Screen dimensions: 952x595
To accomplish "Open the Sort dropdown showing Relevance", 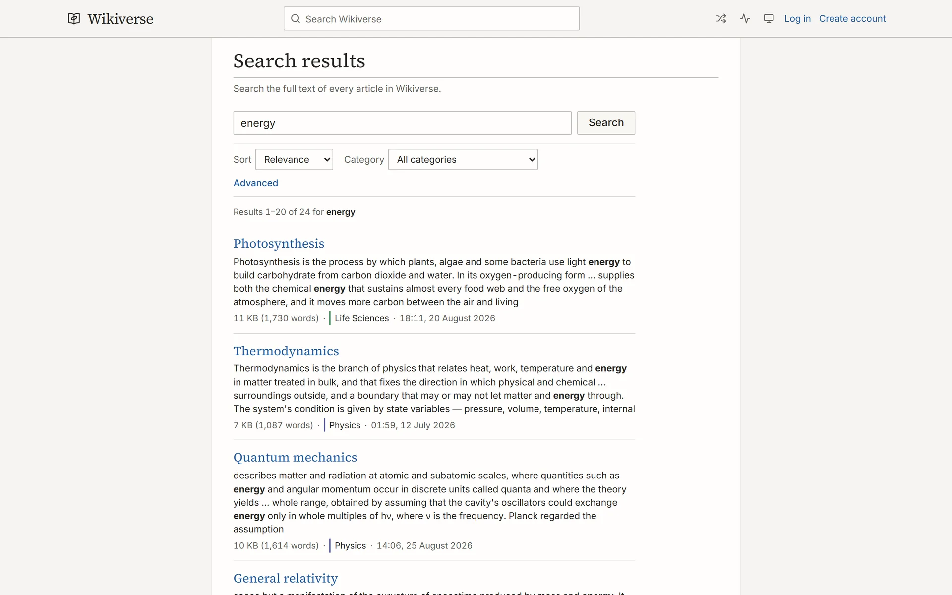I will 294,160.
